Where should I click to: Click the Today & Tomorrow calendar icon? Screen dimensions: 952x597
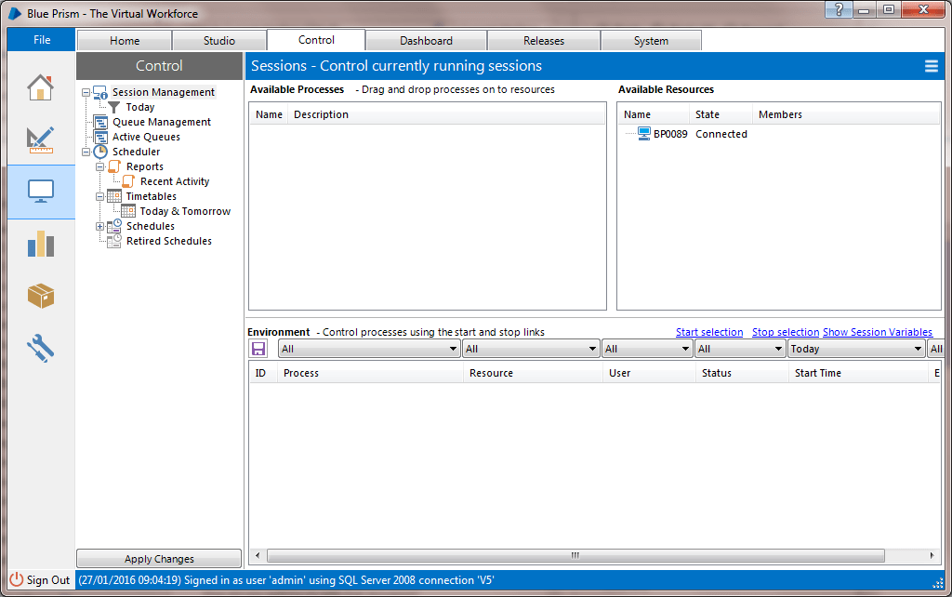pyautogui.click(x=128, y=211)
